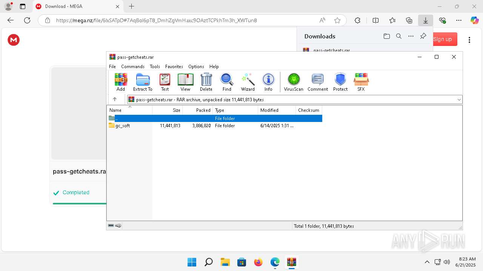This screenshot has width=483, height=271.
Task: Sort by the Modified column header
Action: 277,110
